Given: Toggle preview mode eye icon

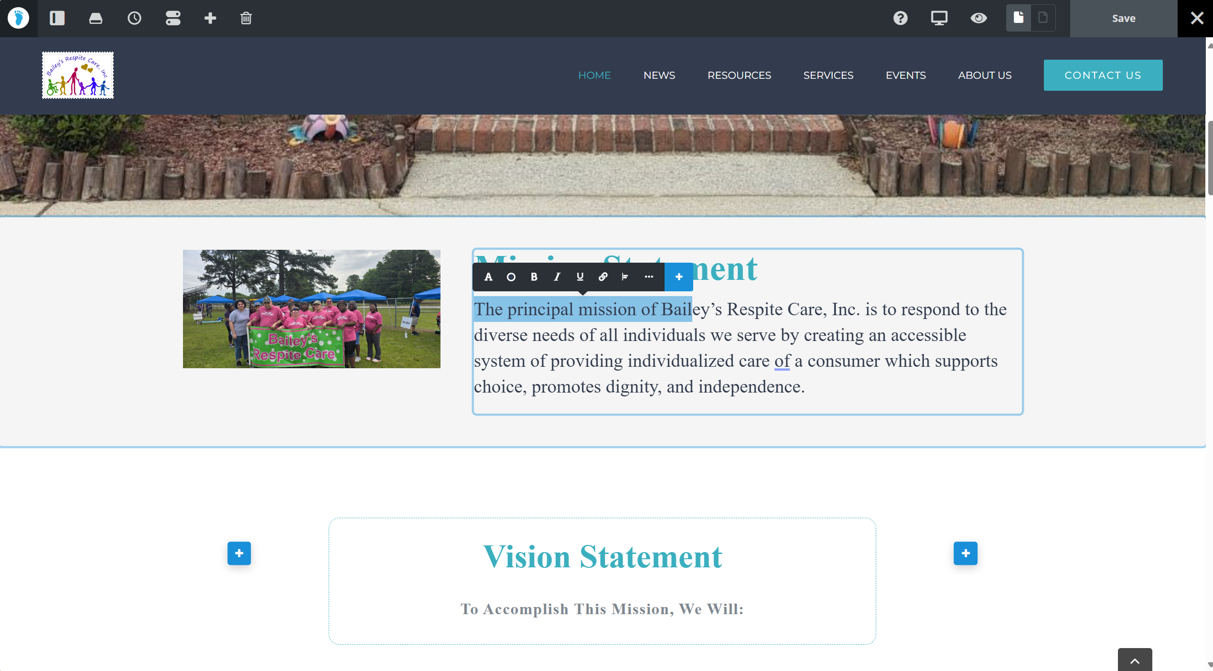Looking at the screenshot, I should tap(978, 18).
